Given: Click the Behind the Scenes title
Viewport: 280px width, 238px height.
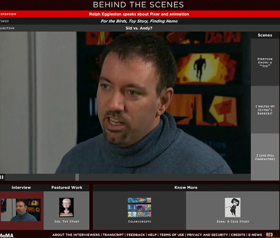Looking at the screenshot, I should tap(139, 5).
